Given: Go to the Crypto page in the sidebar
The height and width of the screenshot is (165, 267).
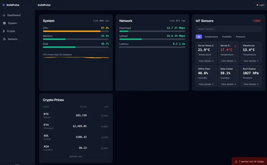Looking at the screenshot, I should click(x=17, y=31).
